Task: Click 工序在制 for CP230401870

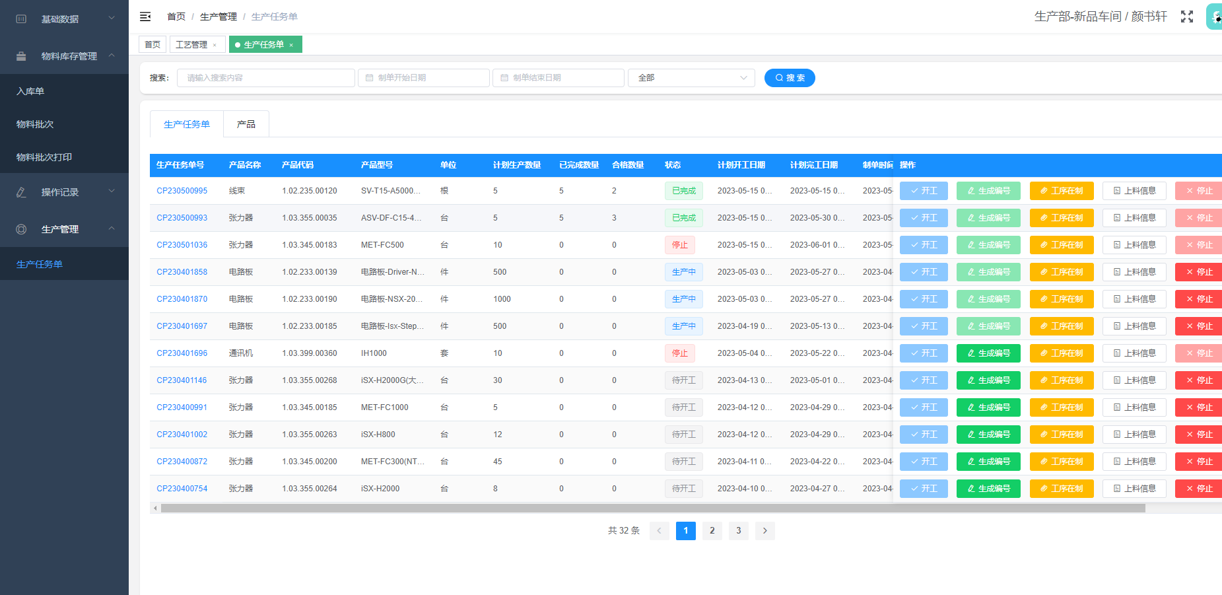Action: pyautogui.click(x=1062, y=299)
